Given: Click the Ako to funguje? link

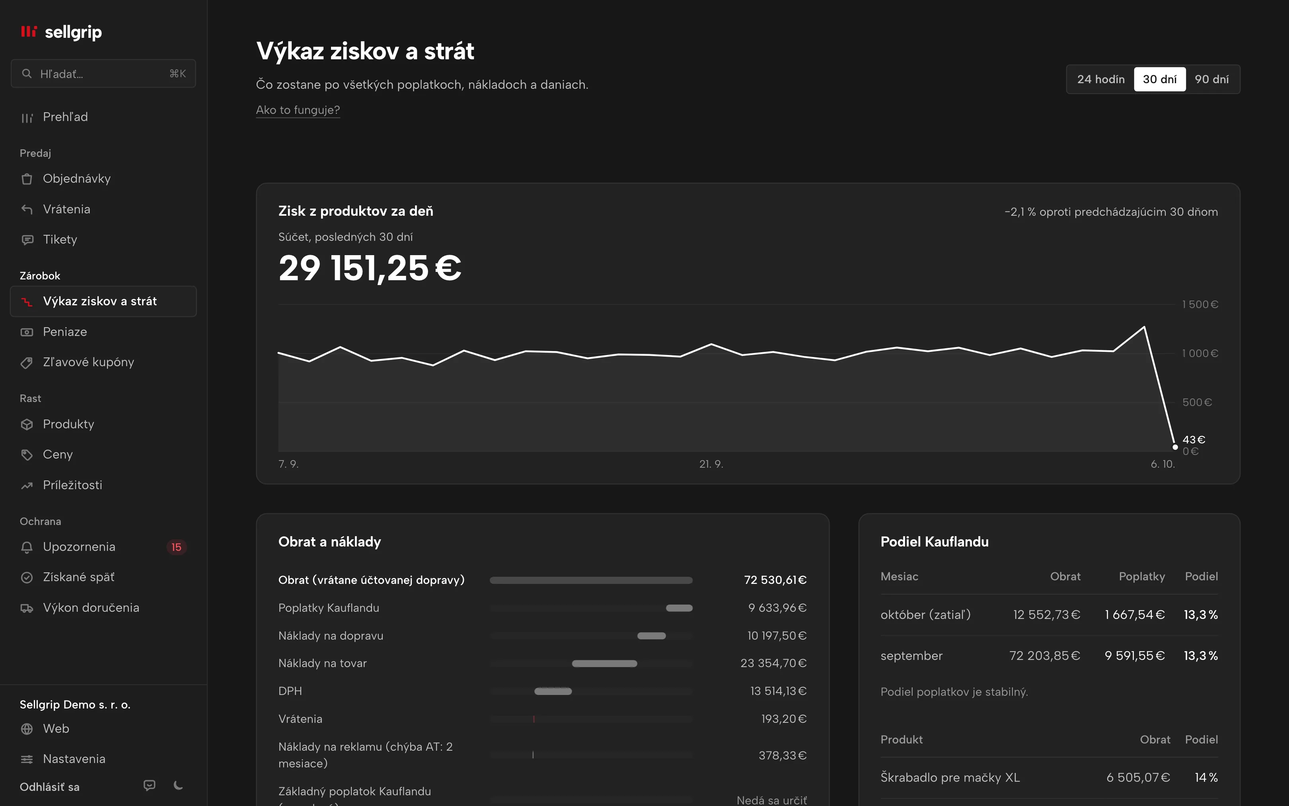Looking at the screenshot, I should click(298, 110).
